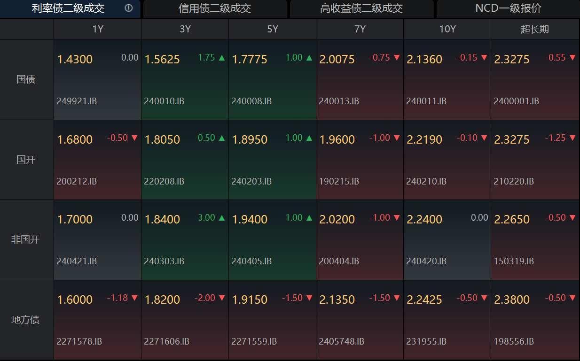Open bond code 249921.IB

click(77, 101)
